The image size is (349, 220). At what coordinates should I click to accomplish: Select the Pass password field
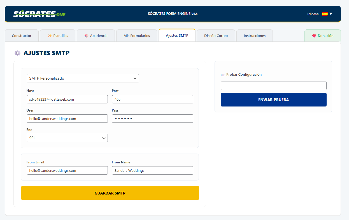[x=152, y=119]
